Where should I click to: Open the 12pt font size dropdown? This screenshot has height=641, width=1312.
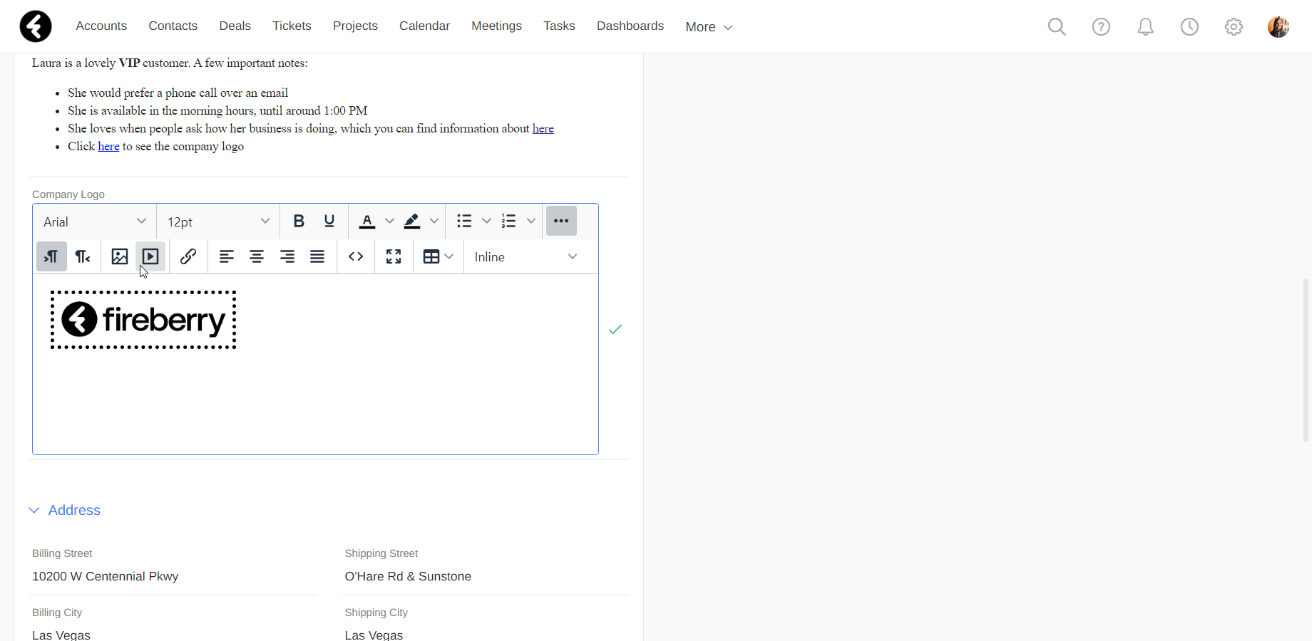(218, 222)
